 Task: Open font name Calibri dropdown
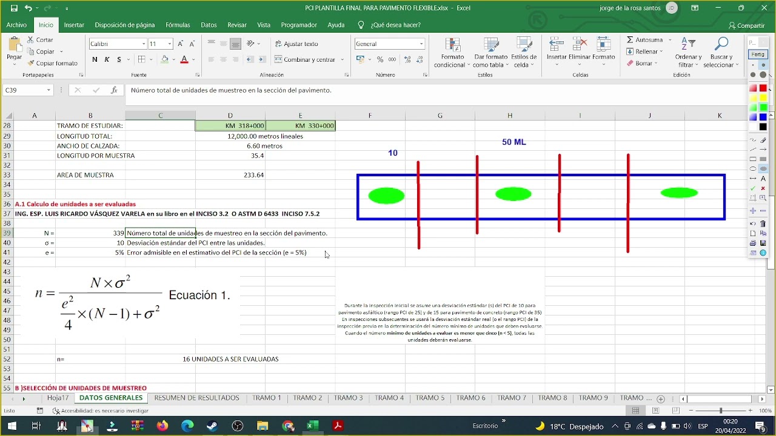(144, 44)
